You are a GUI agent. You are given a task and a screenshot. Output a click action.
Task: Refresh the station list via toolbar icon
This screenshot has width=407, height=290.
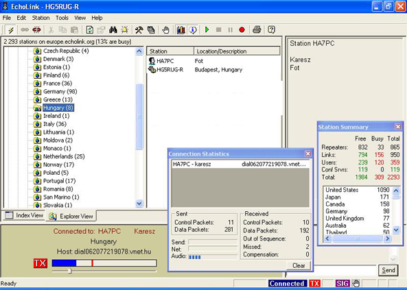pos(89,30)
